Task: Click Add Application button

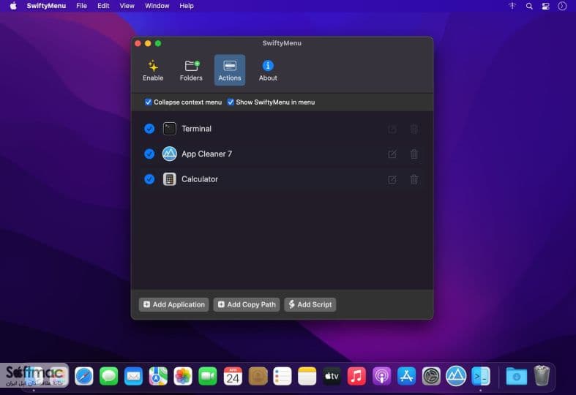Action: (173, 304)
